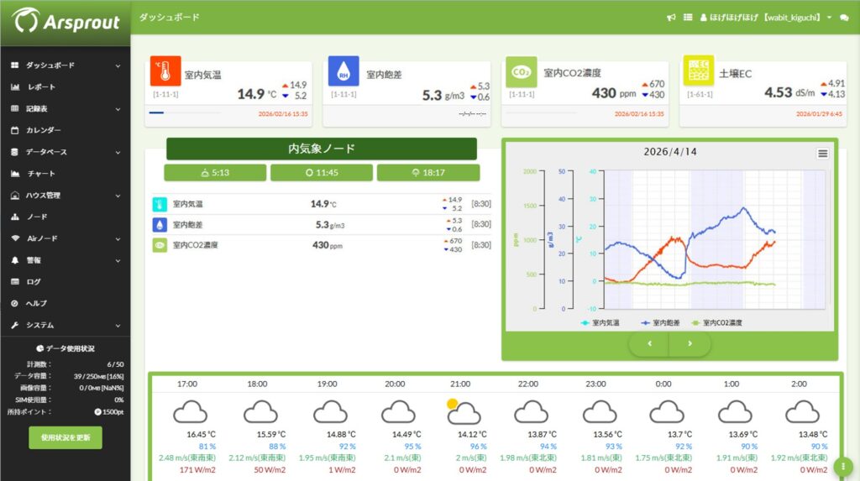The height and width of the screenshot is (481, 860).
Task: Toggle 室内飽差 series in chart legend
Action: point(658,322)
